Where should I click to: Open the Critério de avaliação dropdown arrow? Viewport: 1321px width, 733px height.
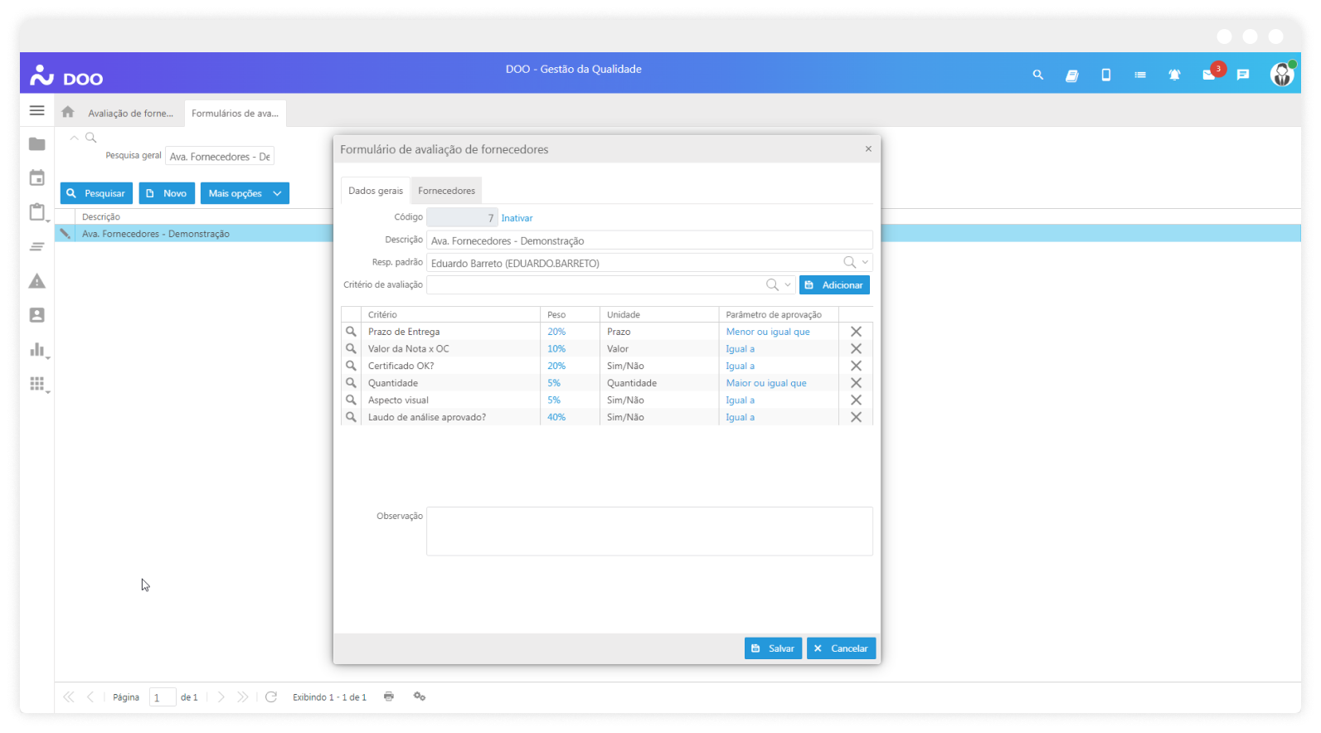tap(788, 284)
